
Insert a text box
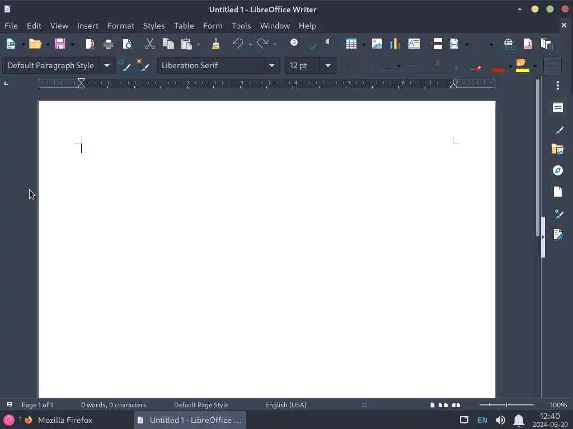coord(414,44)
